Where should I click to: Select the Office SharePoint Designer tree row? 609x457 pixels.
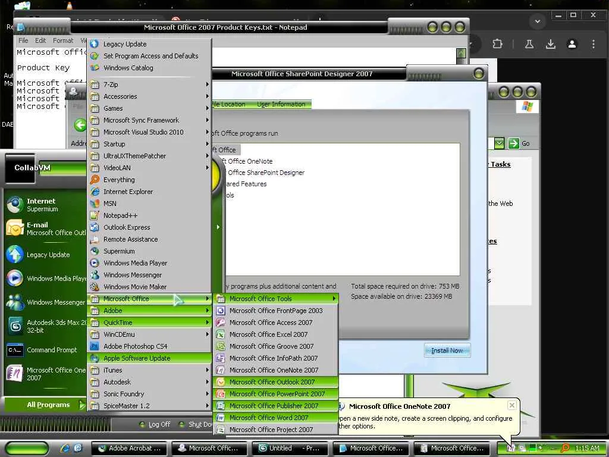click(x=266, y=173)
